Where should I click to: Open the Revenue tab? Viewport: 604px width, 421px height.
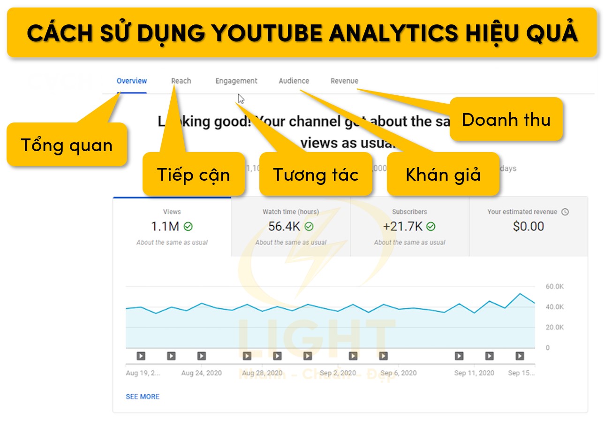coord(344,81)
